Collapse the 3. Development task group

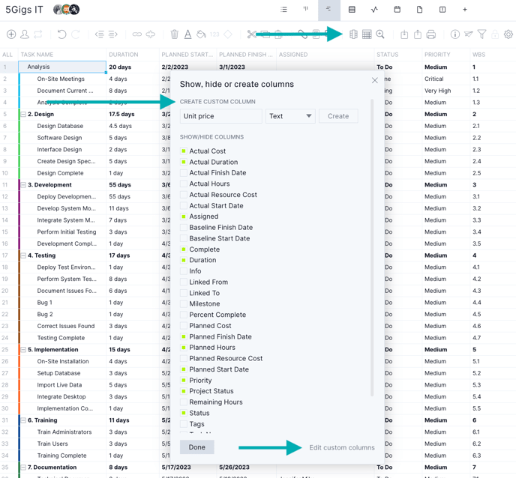[x=23, y=185]
